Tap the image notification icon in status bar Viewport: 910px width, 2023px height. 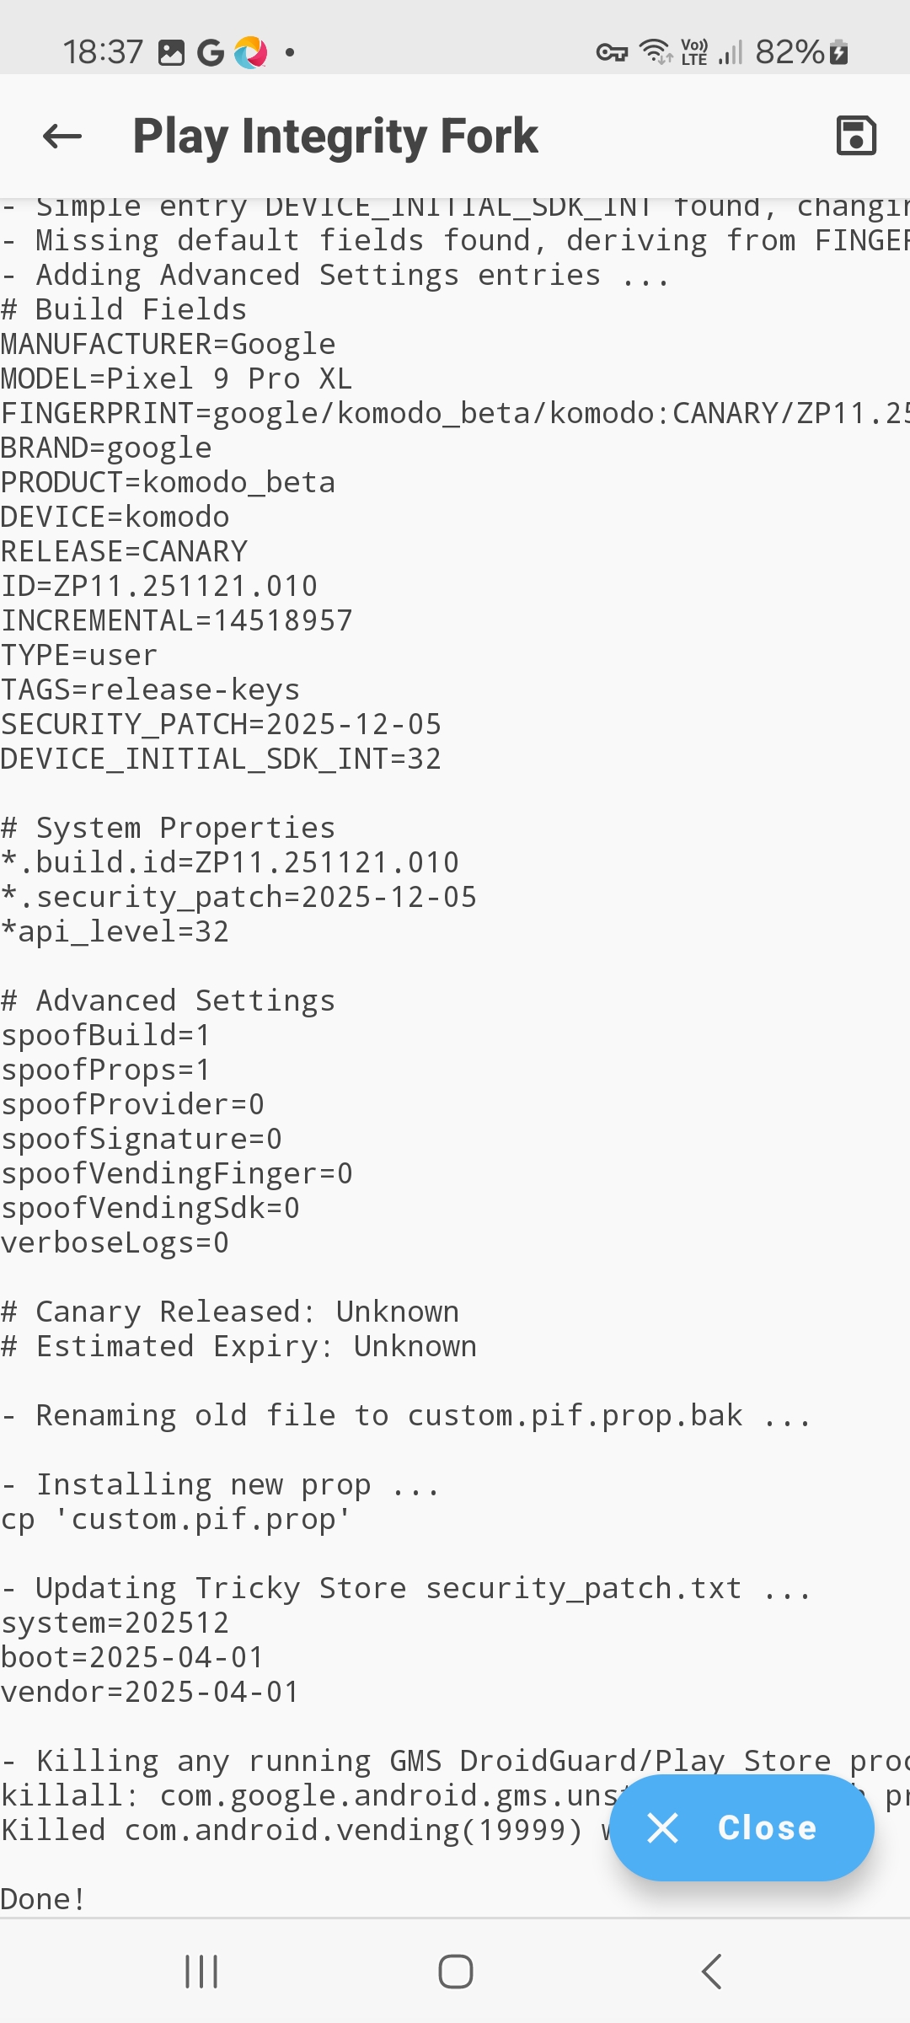pyautogui.click(x=171, y=52)
